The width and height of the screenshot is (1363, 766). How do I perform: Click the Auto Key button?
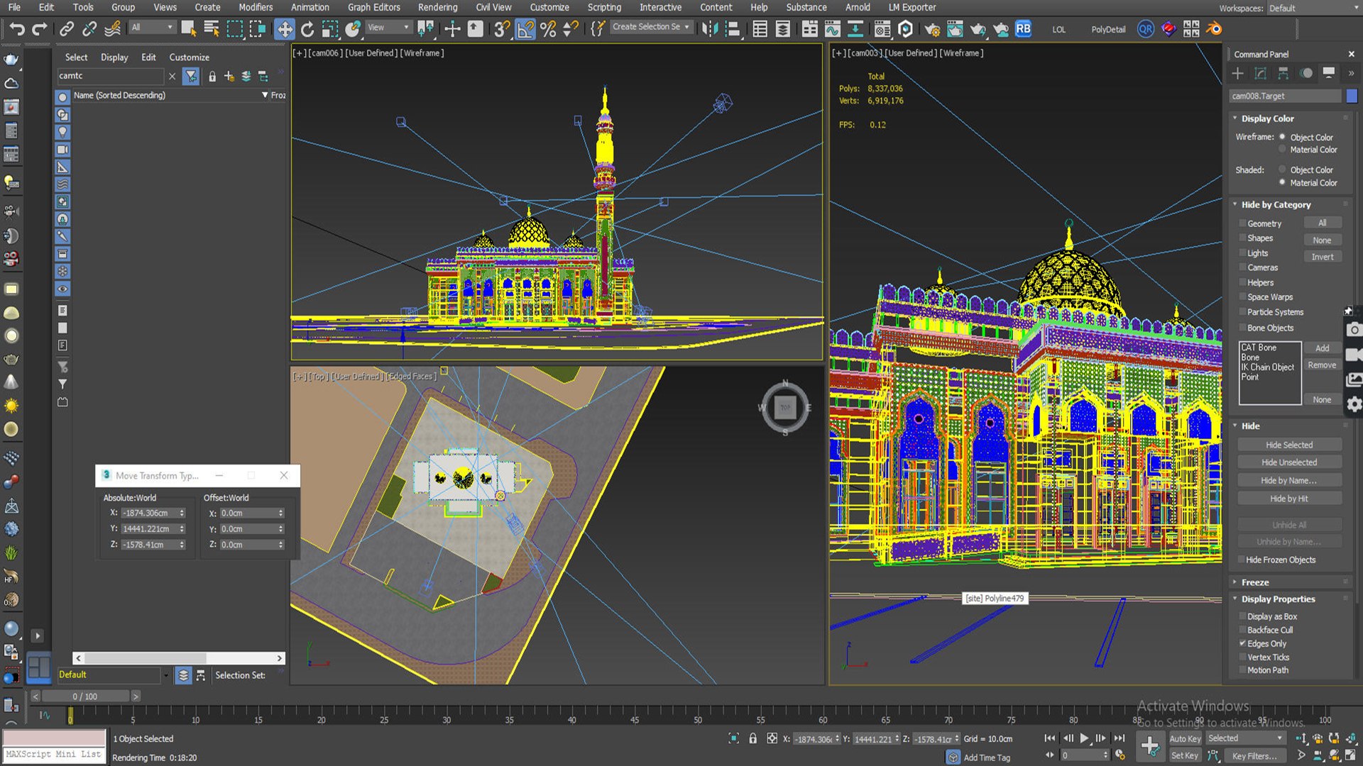click(1185, 738)
